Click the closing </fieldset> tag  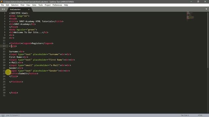click(16, 82)
